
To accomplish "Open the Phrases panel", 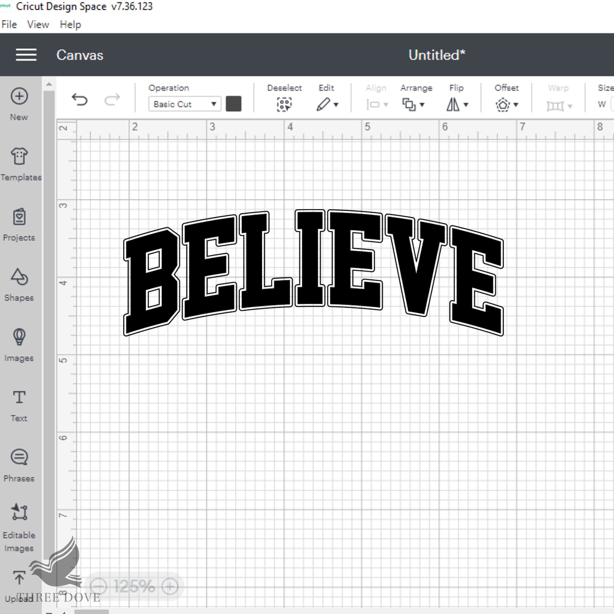I will [x=19, y=458].
